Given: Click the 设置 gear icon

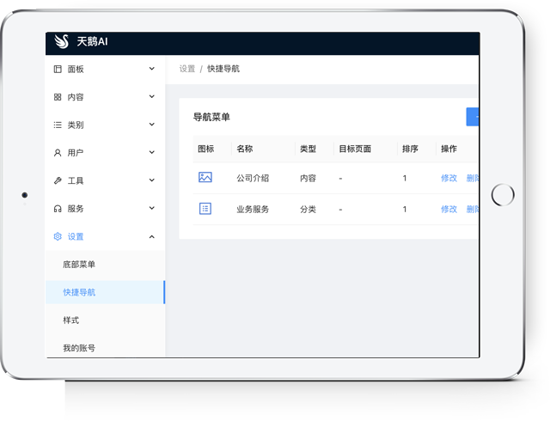Looking at the screenshot, I should pos(58,236).
